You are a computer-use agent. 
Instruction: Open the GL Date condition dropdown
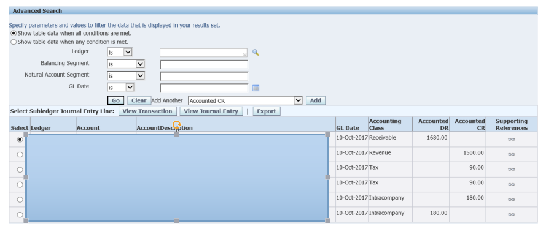120,88
